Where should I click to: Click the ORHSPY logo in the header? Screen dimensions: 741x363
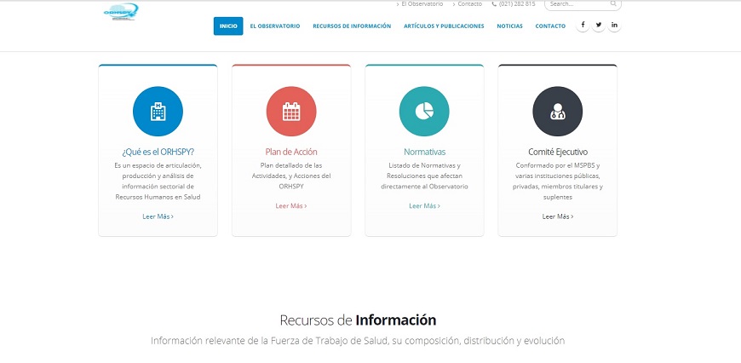click(x=119, y=12)
